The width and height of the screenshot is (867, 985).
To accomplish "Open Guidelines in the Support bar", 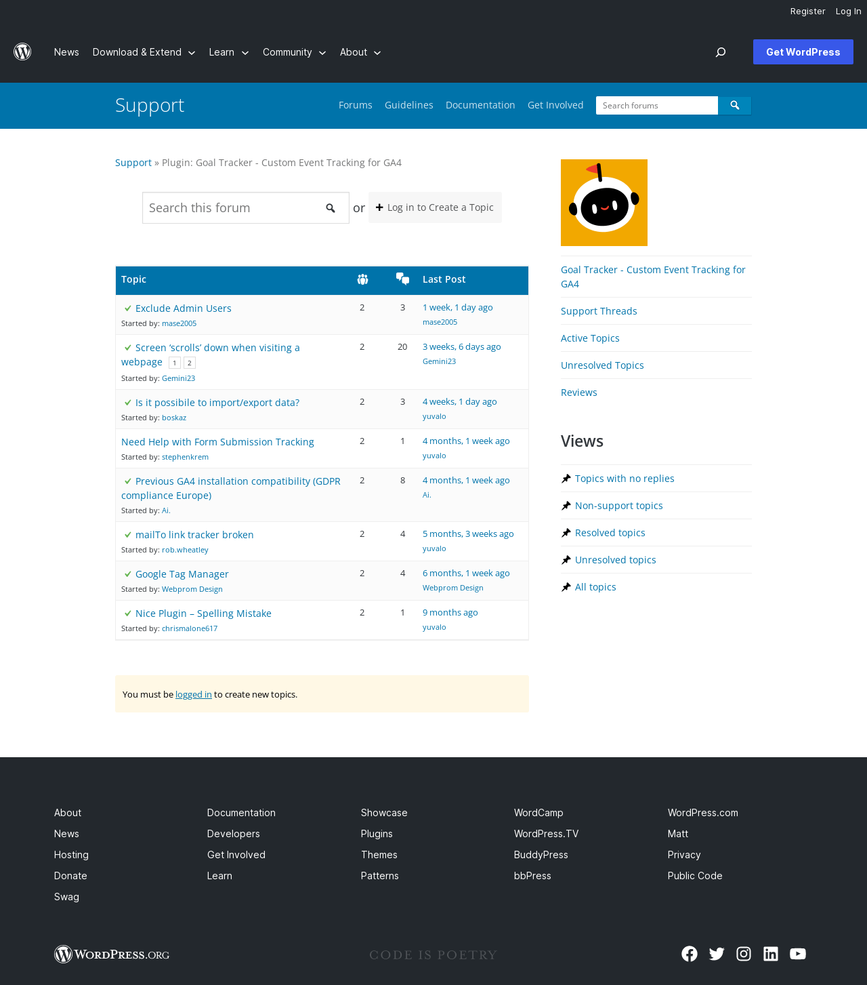I will [409, 105].
